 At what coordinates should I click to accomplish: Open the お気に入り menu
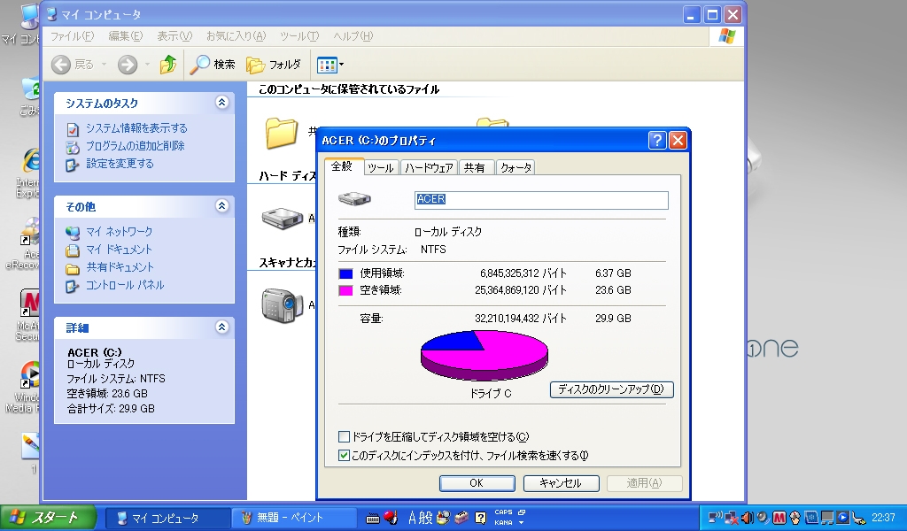point(236,36)
